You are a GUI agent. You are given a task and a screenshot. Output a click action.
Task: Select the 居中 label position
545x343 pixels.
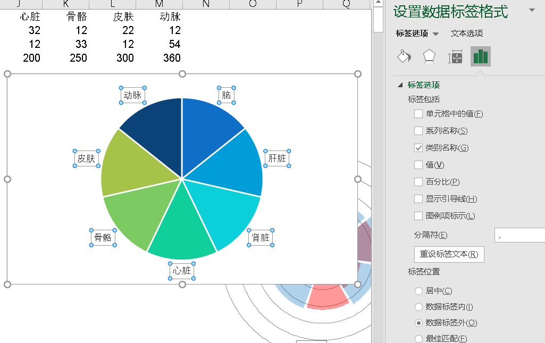[x=419, y=291]
